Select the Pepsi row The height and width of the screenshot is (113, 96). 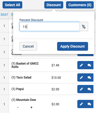tap(48, 89)
